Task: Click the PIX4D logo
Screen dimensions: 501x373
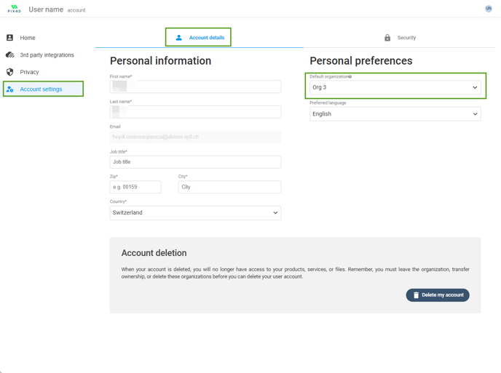Action: pyautogui.click(x=15, y=9)
